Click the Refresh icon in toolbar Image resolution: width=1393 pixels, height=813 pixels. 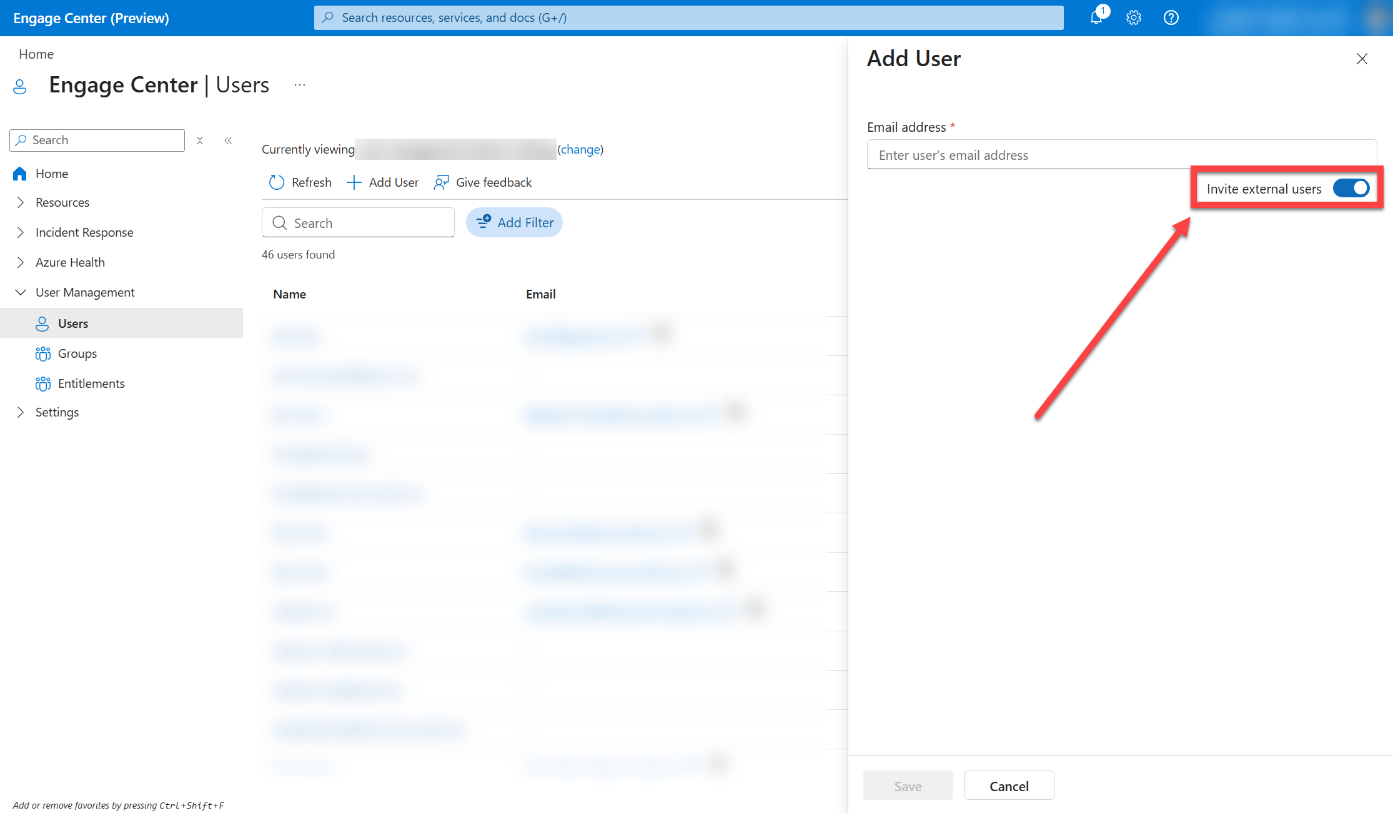click(277, 182)
